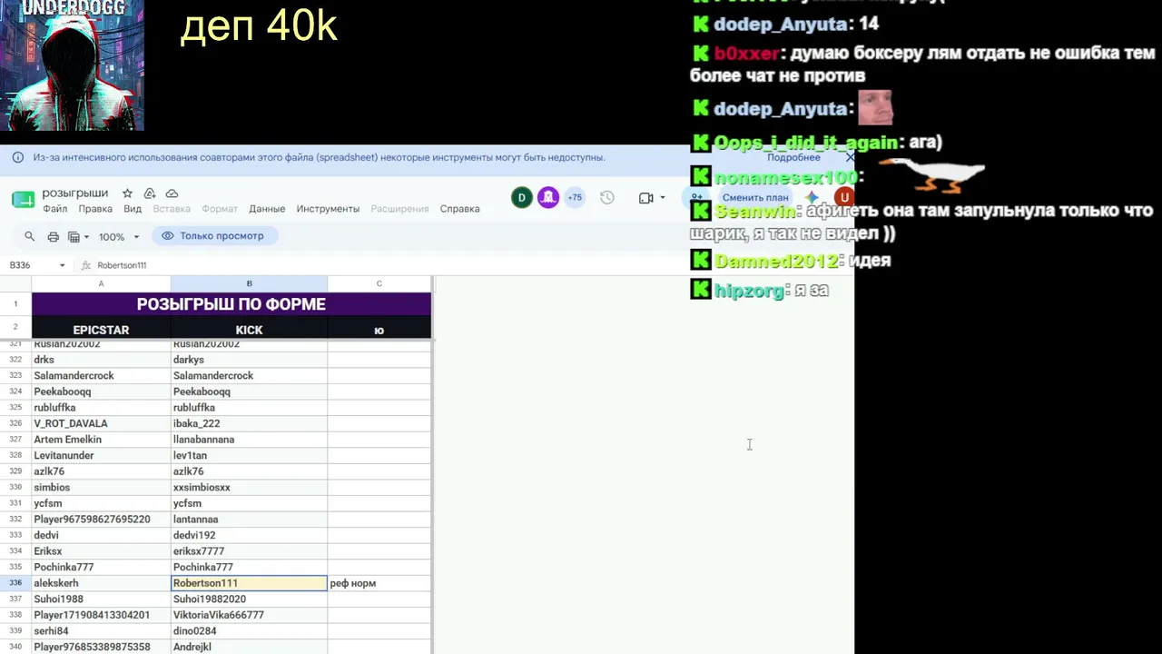Open the Правка menu

(95, 209)
